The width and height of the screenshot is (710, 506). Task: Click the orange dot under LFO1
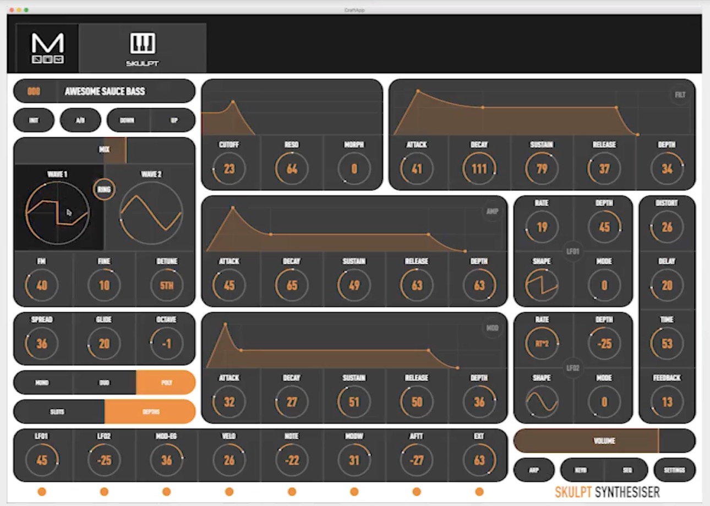(x=42, y=492)
